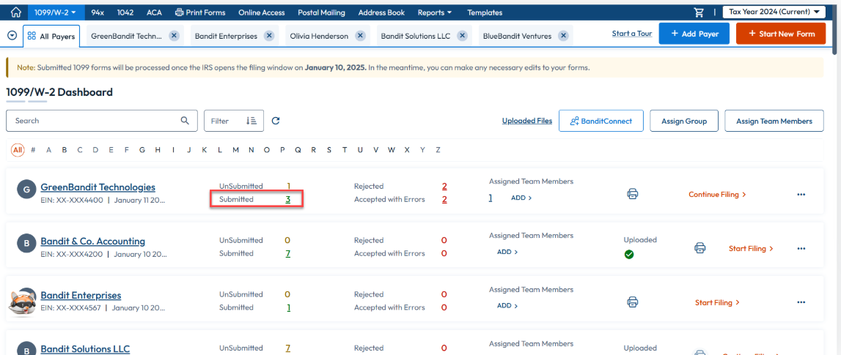Close the Olivia Henderson tab

pos(360,36)
